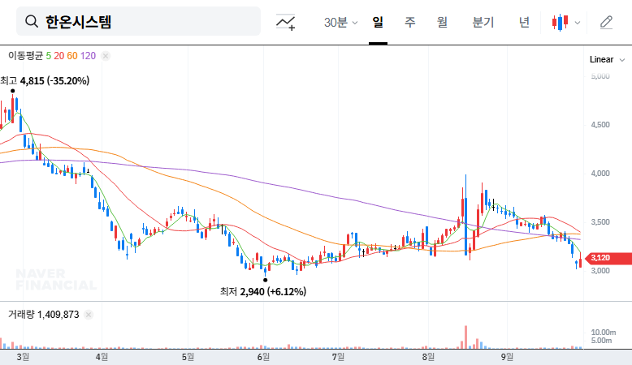Open the Linear scale dropdown
Viewport: 632px width, 365px height.
point(607,59)
